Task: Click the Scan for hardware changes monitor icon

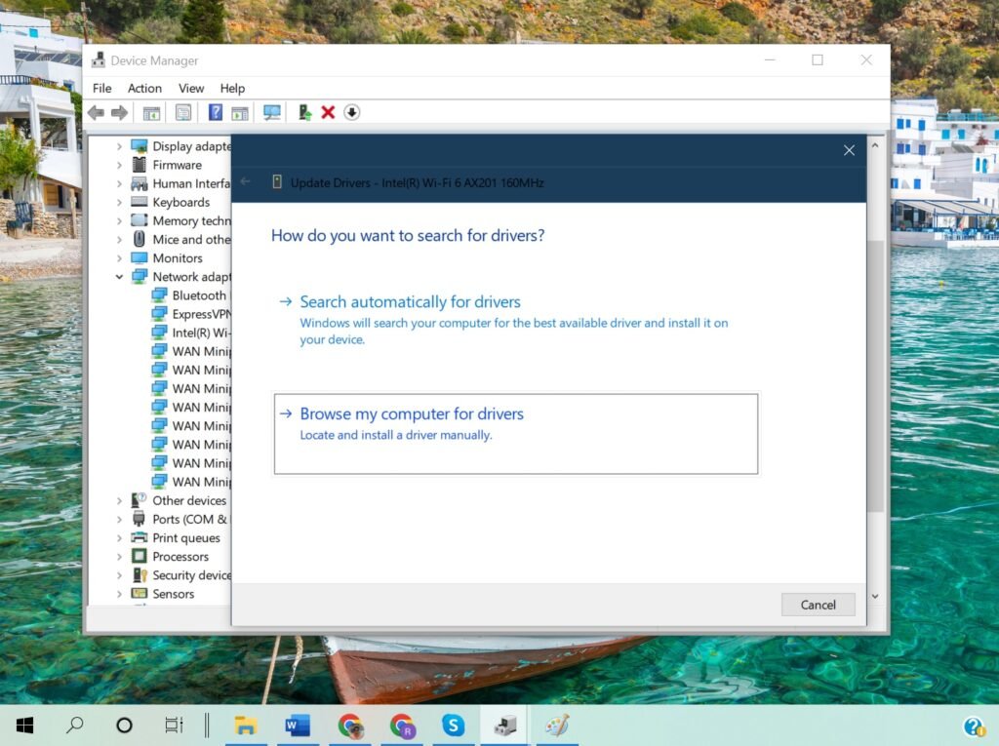Action: point(272,113)
